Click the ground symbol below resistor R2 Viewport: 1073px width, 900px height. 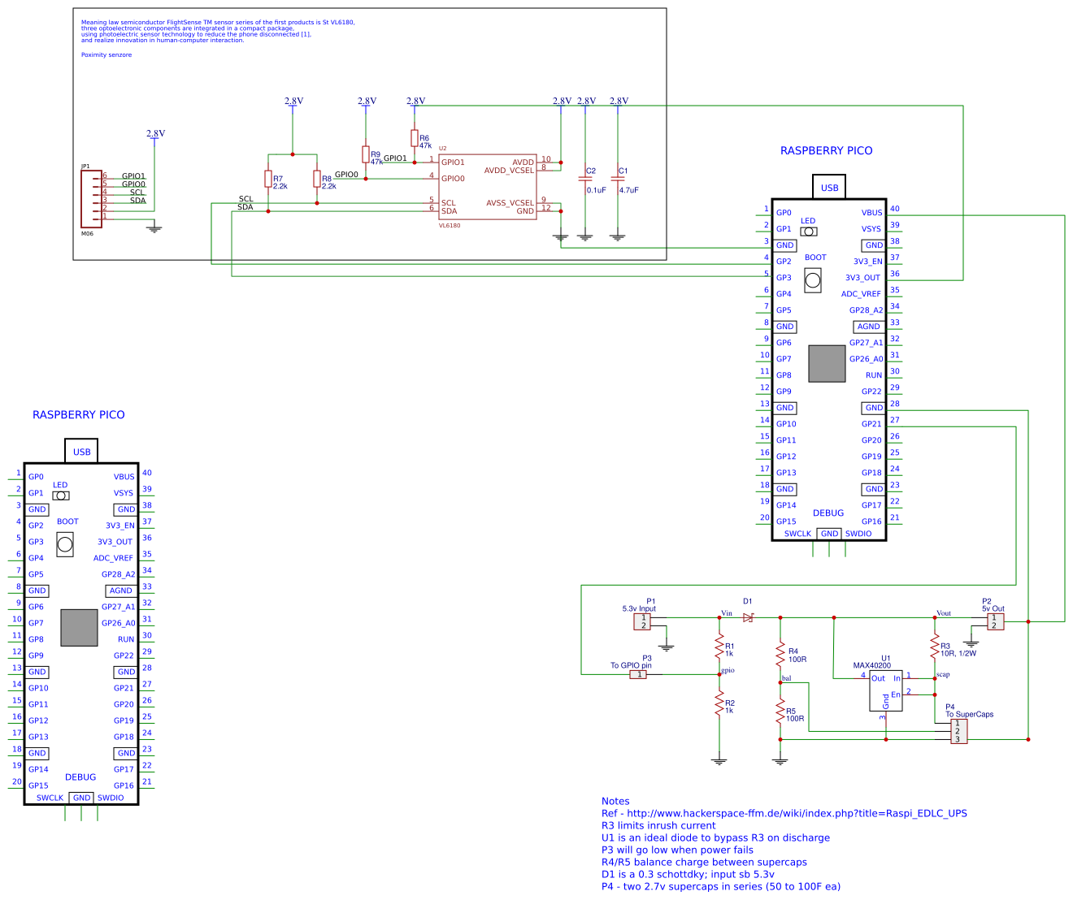coord(719,761)
